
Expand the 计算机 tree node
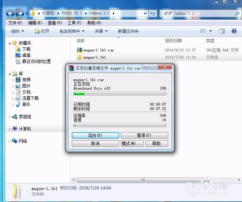coord(10,129)
